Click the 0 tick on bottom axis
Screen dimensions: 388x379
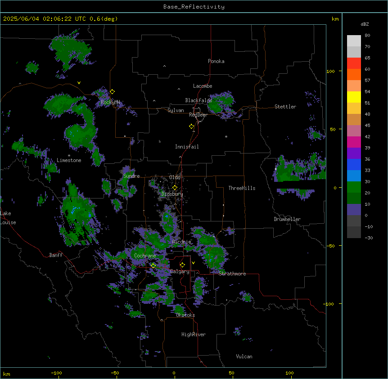174,373
